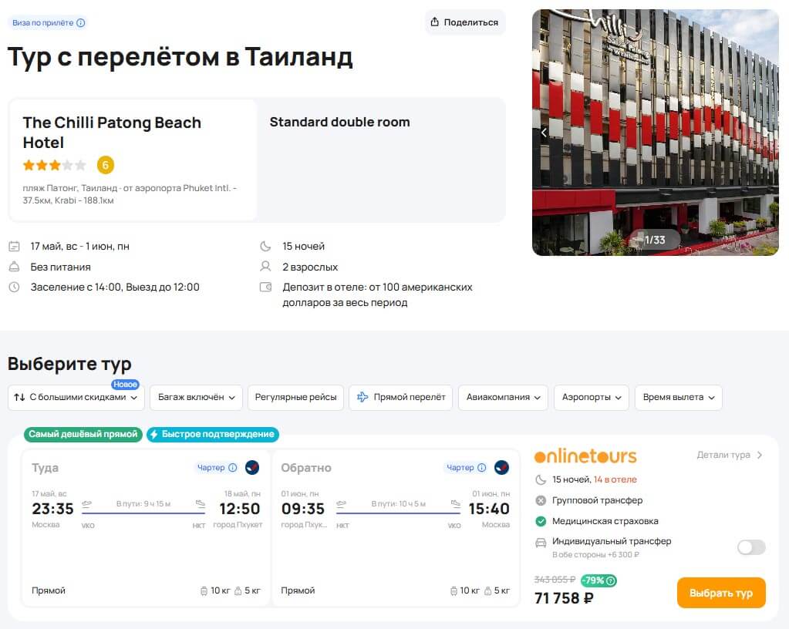Click airline logo in Туда flight card
789x629 pixels.
tap(252, 468)
